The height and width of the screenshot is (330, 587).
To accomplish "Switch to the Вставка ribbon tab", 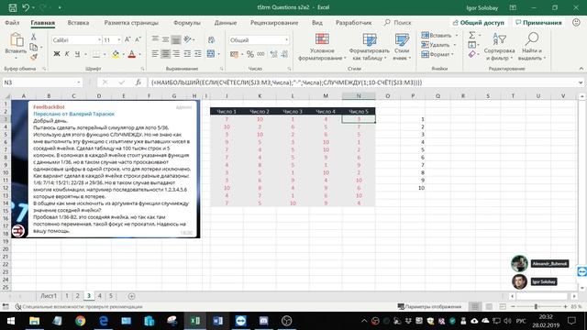I will [78, 22].
